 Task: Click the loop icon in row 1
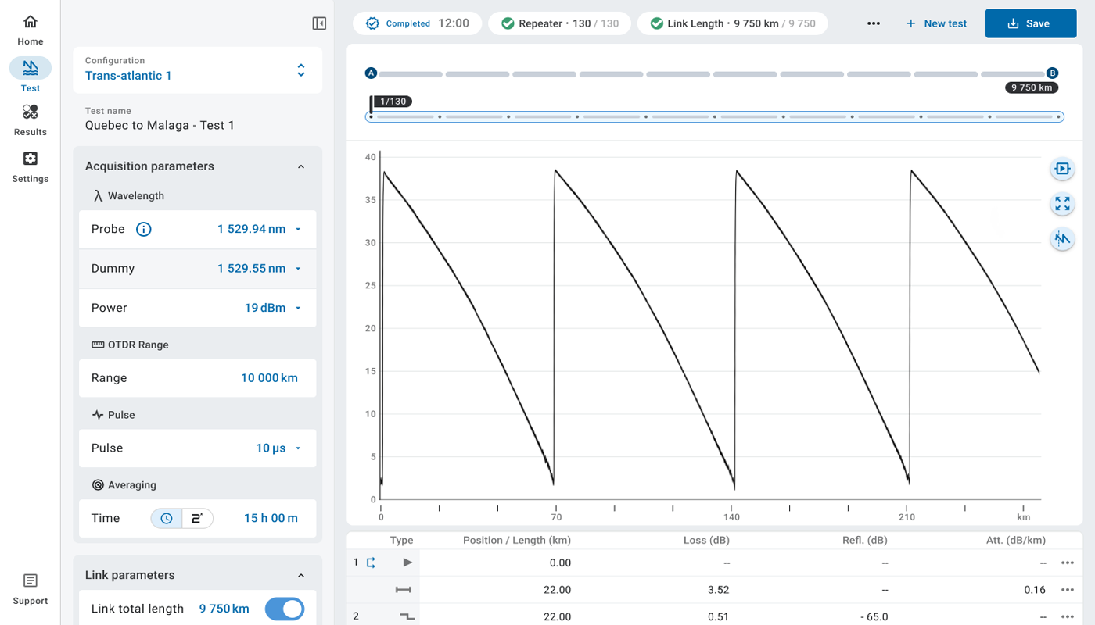(x=371, y=562)
